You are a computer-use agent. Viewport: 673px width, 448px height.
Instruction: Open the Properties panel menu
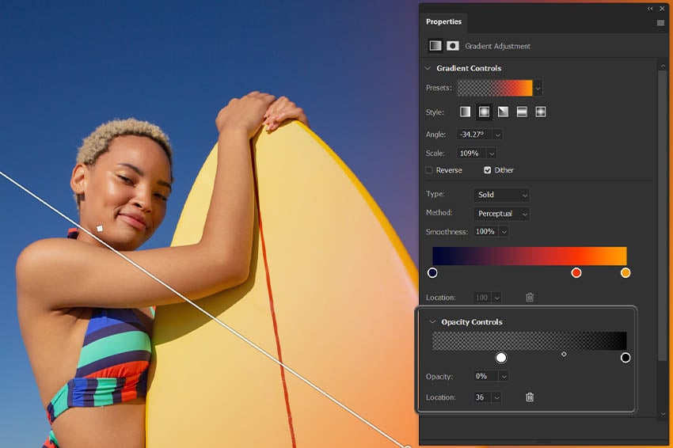660,23
